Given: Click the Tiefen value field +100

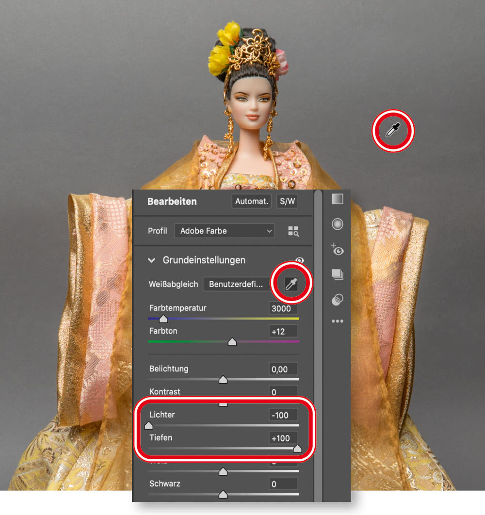Looking at the screenshot, I should 283,438.
